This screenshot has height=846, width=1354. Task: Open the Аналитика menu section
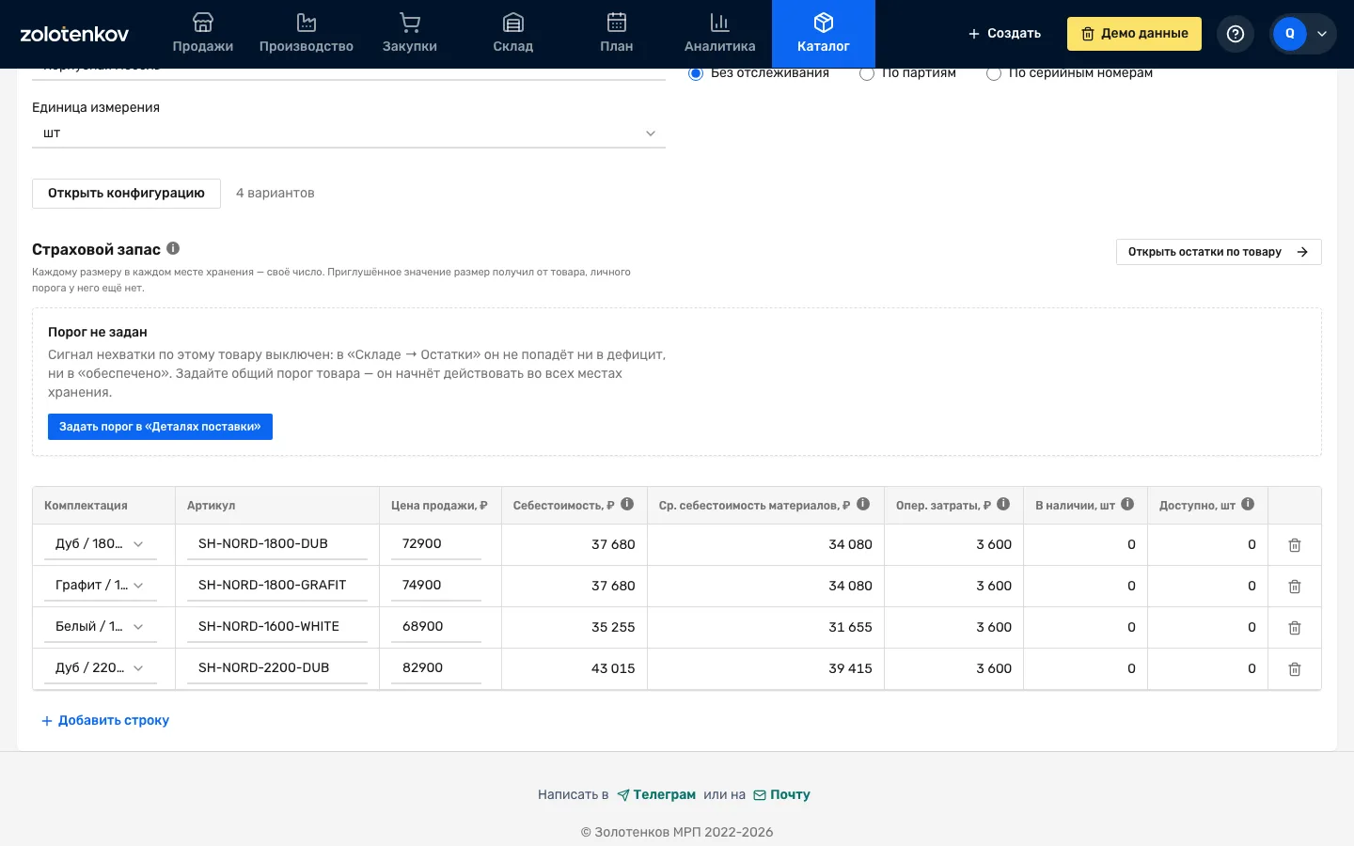pos(720,34)
